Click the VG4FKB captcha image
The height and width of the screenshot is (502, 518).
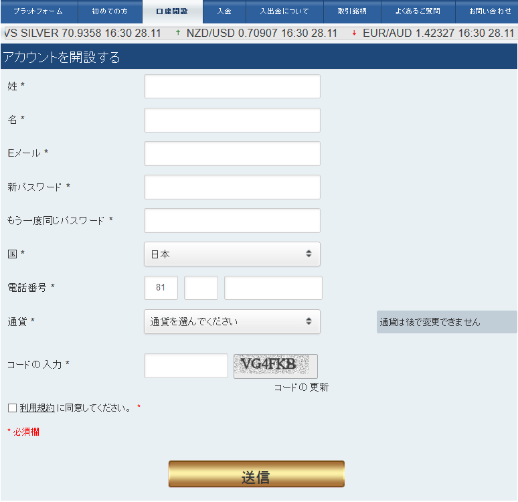click(276, 366)
